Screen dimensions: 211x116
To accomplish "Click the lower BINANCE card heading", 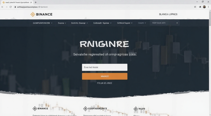I will click(x=43, y=108).
